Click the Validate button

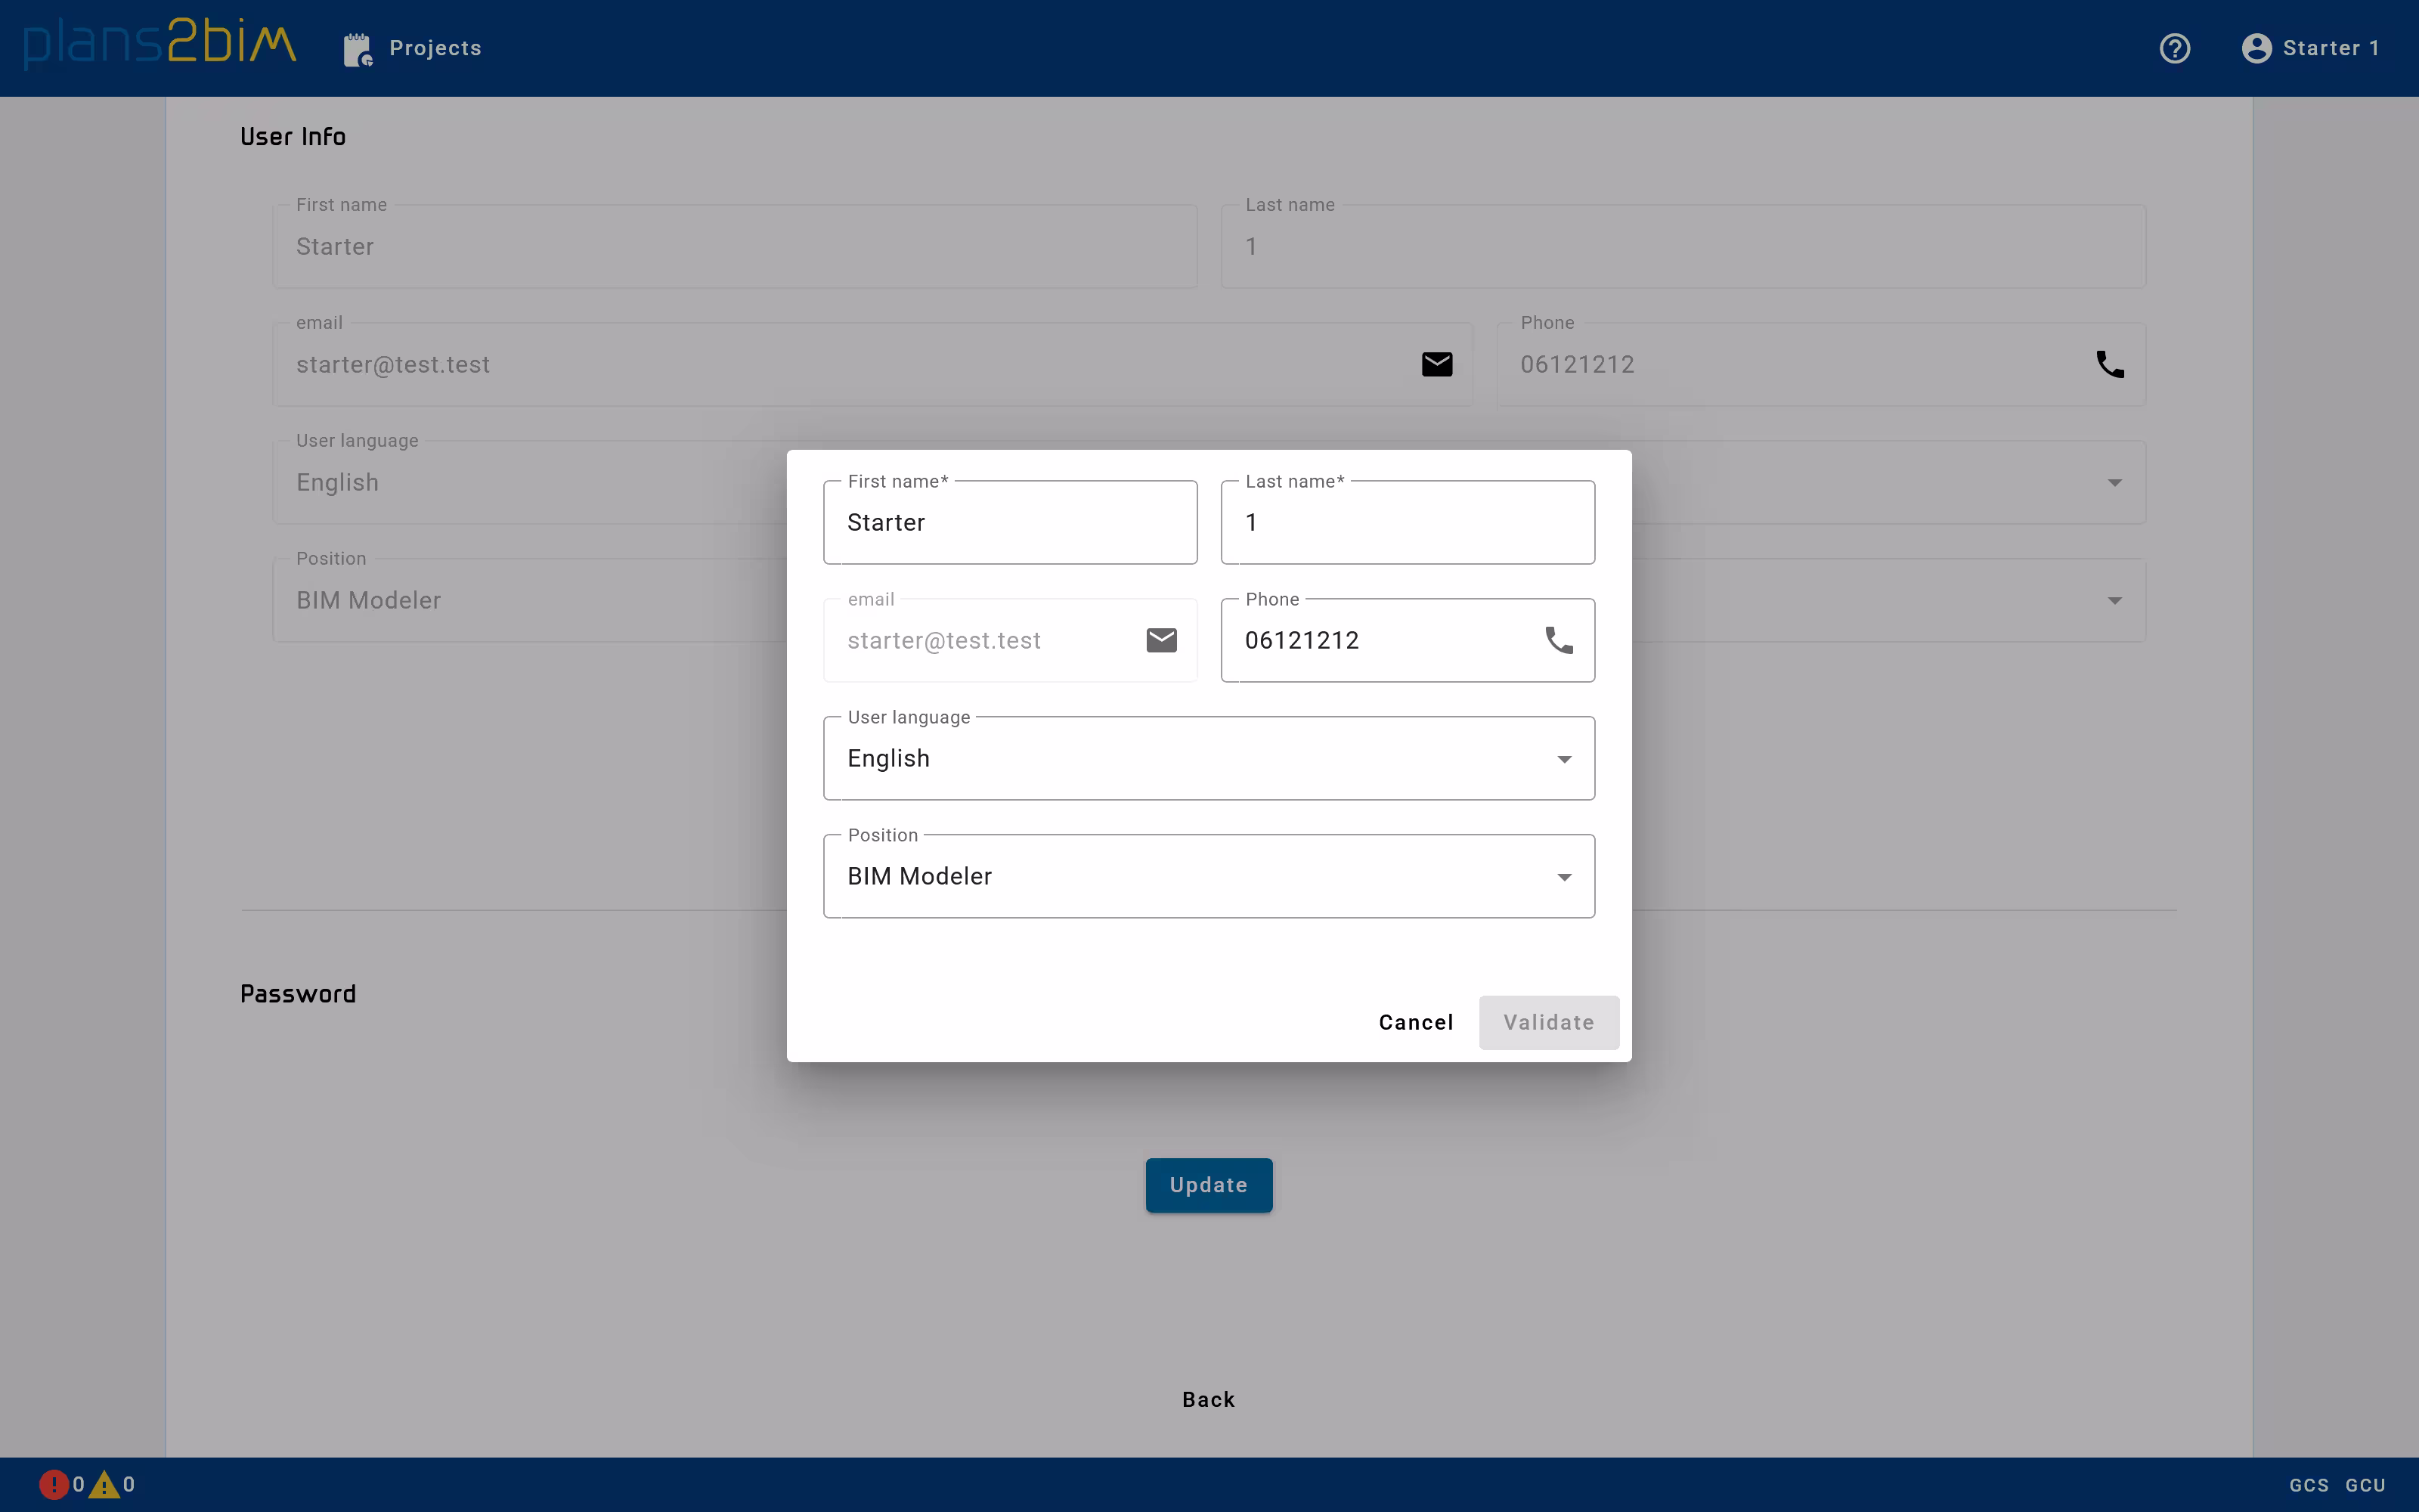pos(1547,1022)
